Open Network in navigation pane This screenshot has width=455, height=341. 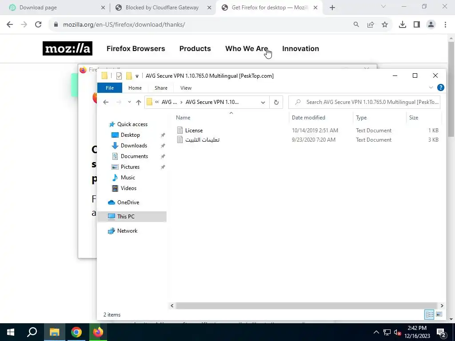(x=127, y=231)
